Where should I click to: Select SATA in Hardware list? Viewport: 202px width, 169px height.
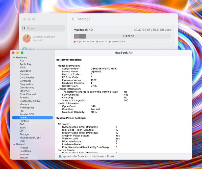point(22,128)
